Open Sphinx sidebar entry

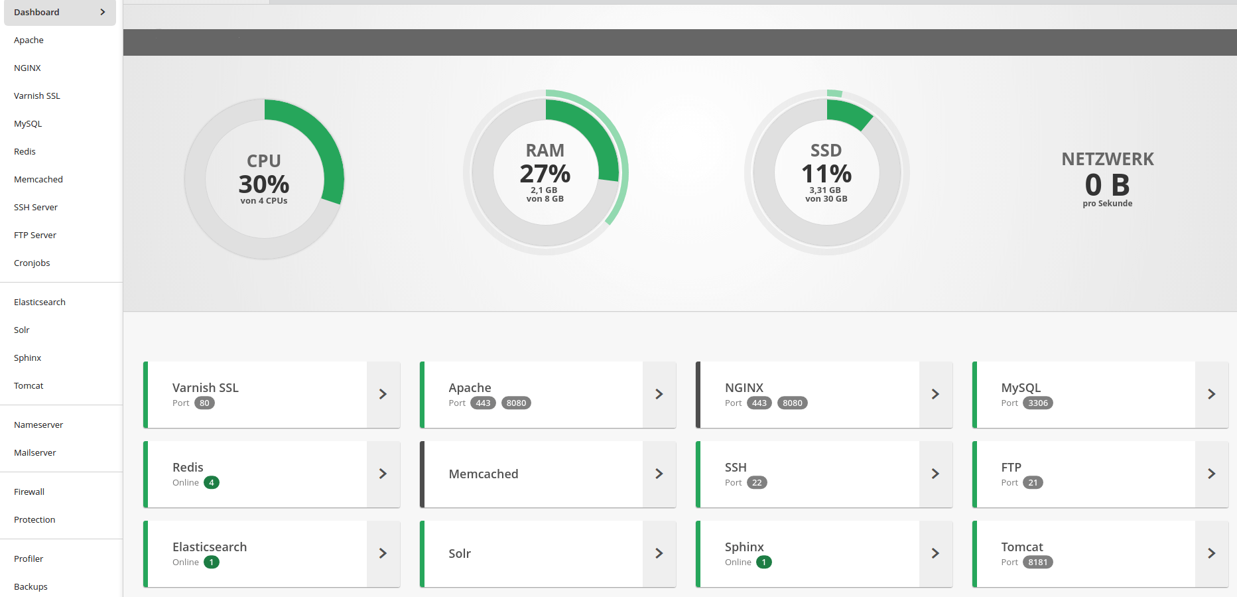tap(27, 358)
